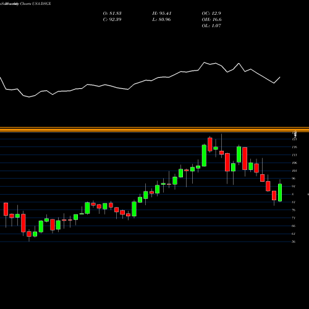Click the 'OL: 1.07' reading
This screenshot has height=309, width=309.
tap(211, 26)
